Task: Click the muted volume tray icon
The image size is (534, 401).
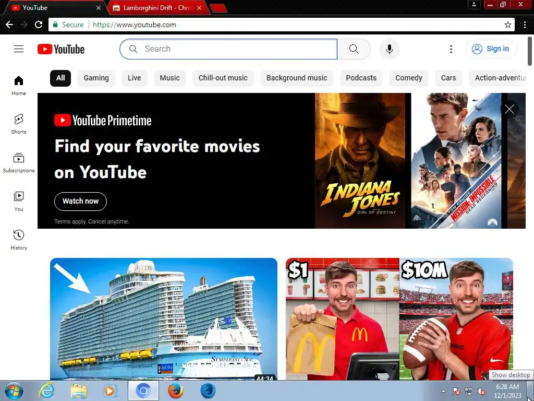Action: pyautogui.click(x=481, y=391)
